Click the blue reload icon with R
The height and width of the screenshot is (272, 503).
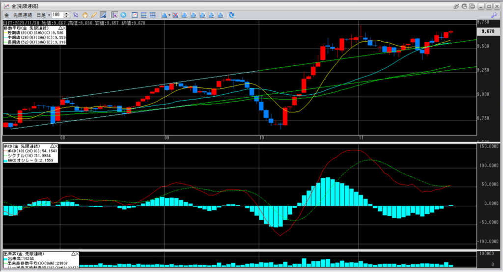pos(232,15)
